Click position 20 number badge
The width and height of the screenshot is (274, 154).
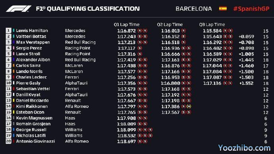[x=8, y=141]
